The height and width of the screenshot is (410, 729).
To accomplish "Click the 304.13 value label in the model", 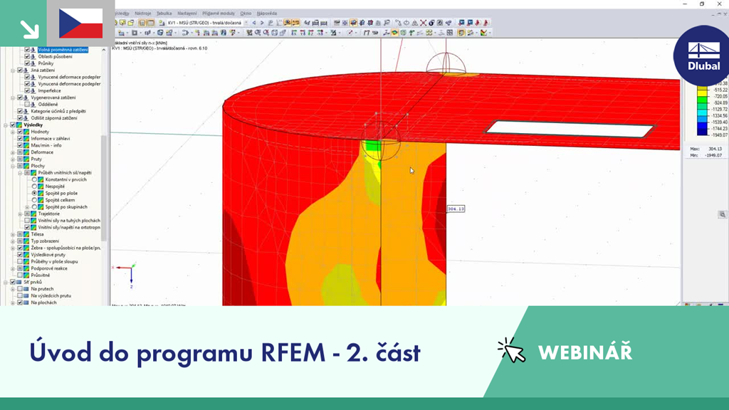I will (456, 209).
